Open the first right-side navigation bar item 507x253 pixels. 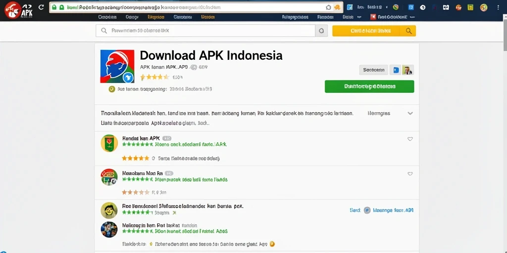[x=295, y=17]
